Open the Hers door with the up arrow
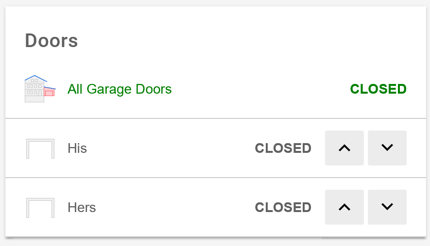 point(344,207)
